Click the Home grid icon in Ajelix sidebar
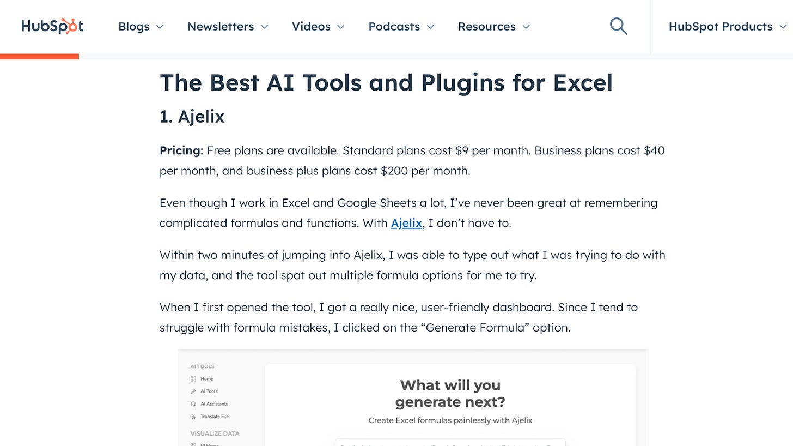Viewport: 793px width, 446px height. pos(193,378)
